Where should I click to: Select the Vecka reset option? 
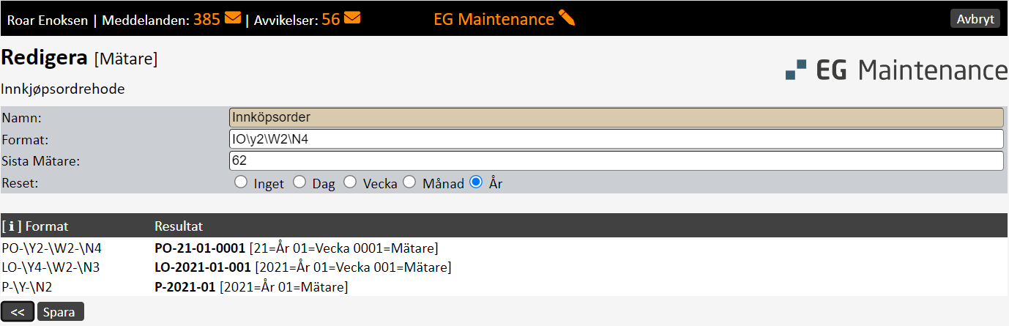[350, 182]
